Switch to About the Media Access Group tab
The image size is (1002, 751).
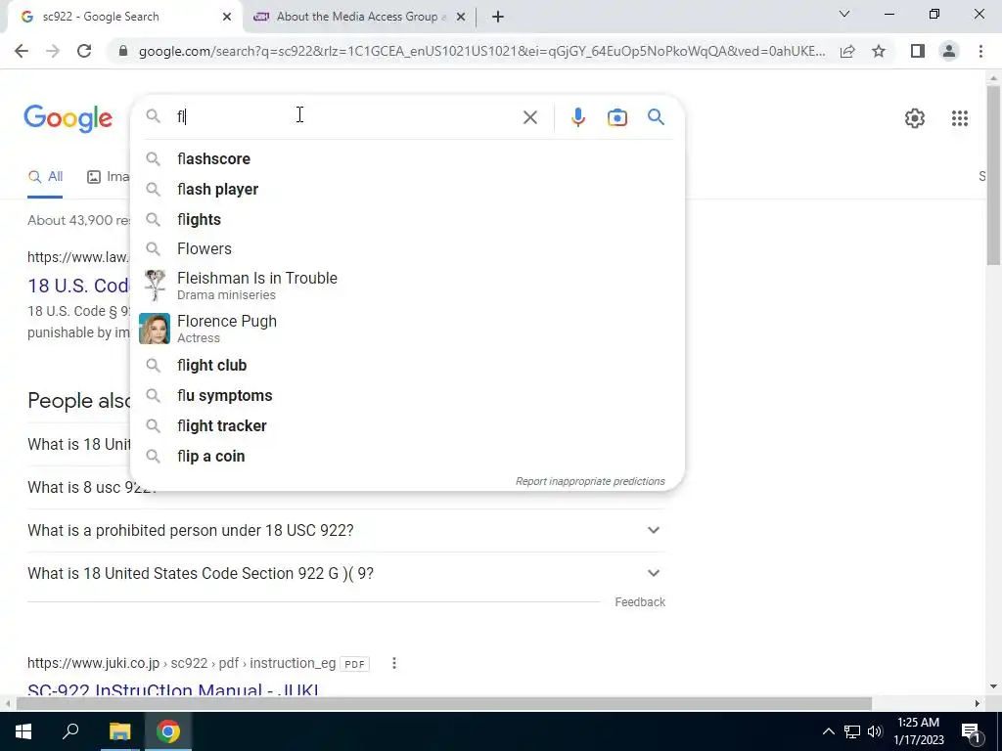[358, 17]
